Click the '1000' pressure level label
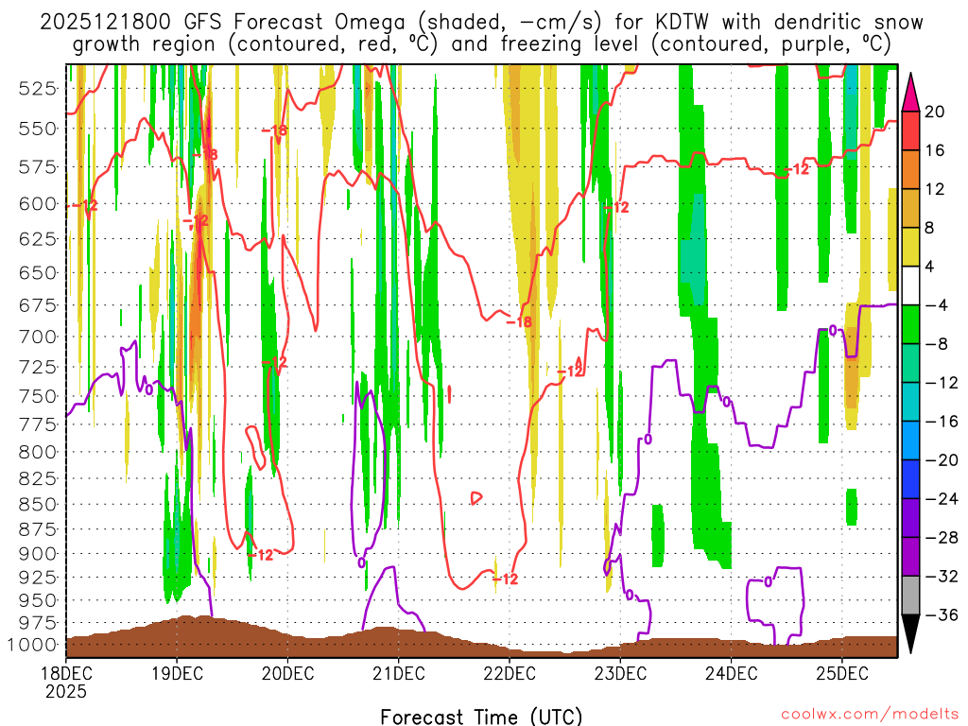Screen dimensions: 968x726 (x=32, y=645)
